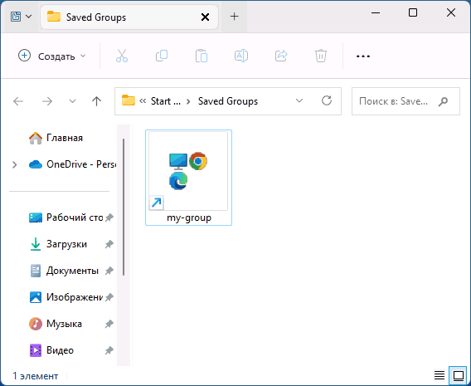The width and height of the screenshot is (471, 386).
Task: Click the Cut scissors icon
Action: (x=122, y=56)
